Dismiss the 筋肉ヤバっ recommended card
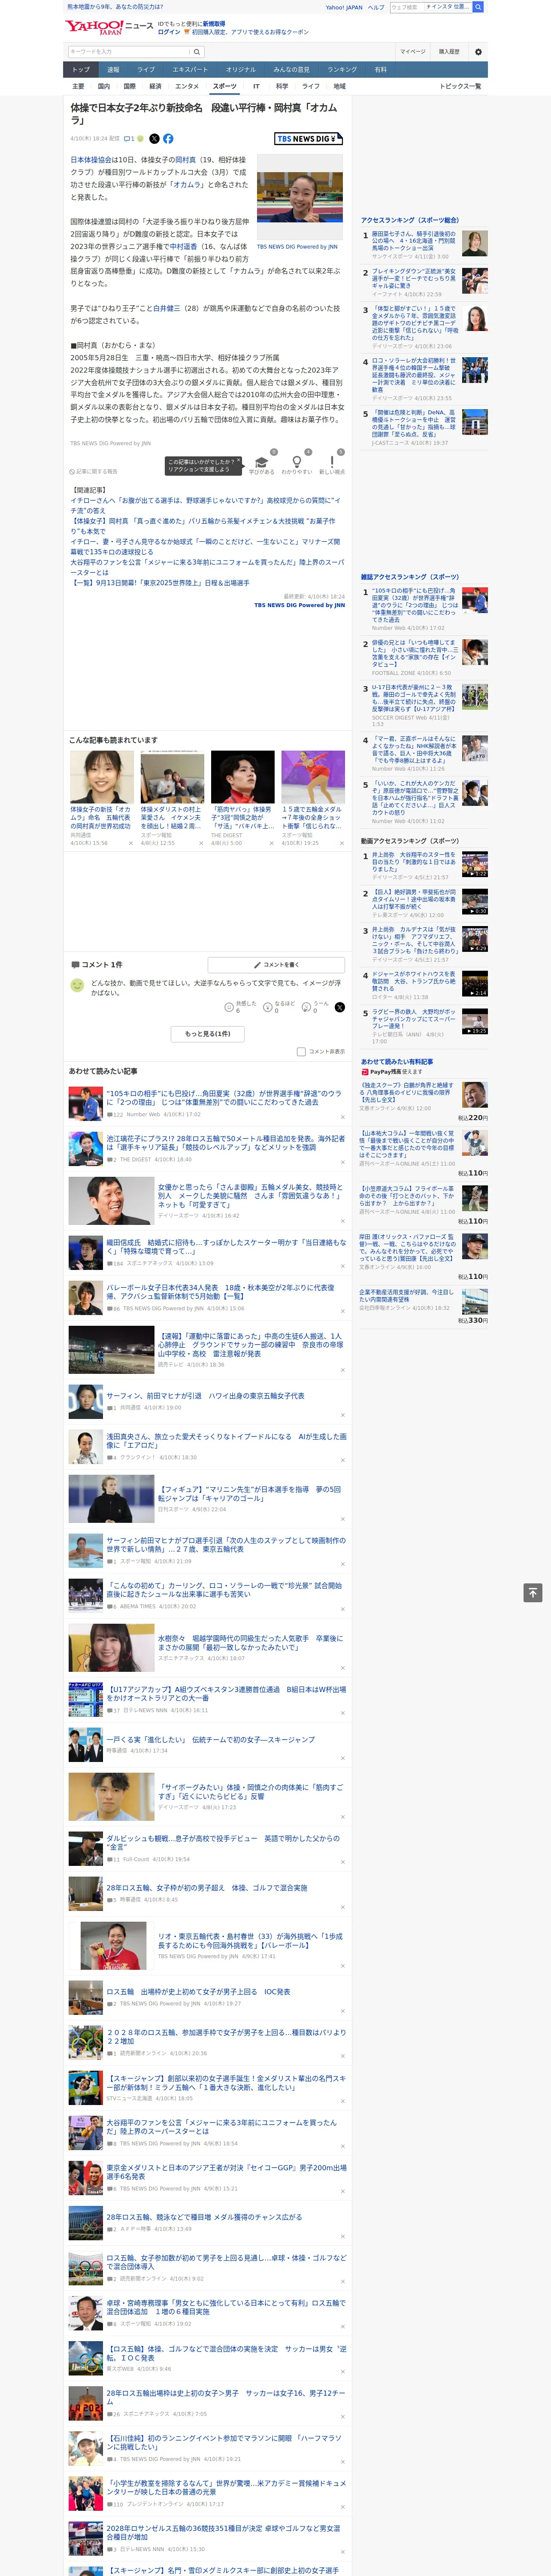551x2576 pixels. click(271, 843)
